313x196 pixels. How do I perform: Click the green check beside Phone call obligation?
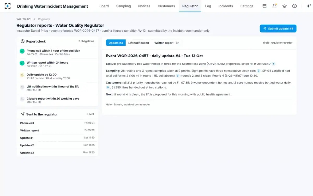(x=22, y=51)
